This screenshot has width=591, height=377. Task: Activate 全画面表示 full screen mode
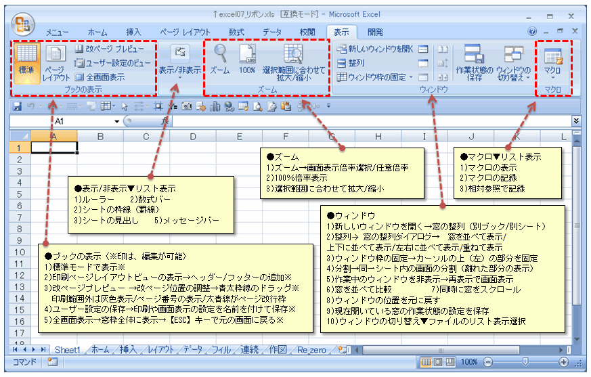click(x=100, y=77)
